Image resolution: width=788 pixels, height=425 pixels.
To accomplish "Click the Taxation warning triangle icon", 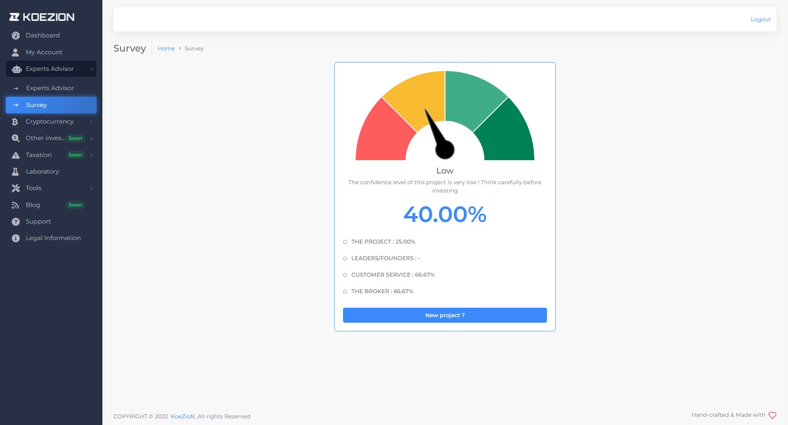I will coord(16,155).
